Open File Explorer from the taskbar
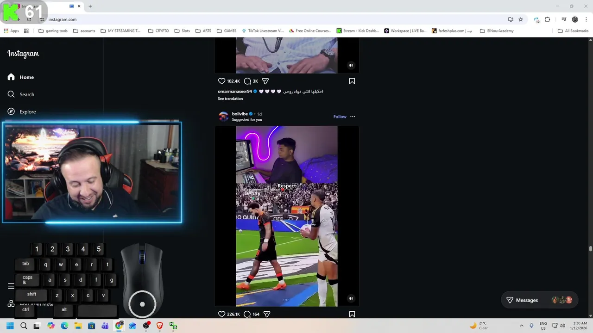This screenshot has height=333, width=593. (x=78, y=326)
